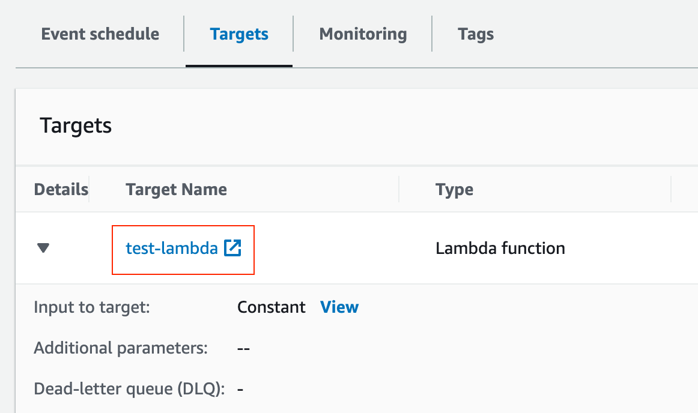
Task: Click divider between Details and Target Name
Action: [90, 190]
